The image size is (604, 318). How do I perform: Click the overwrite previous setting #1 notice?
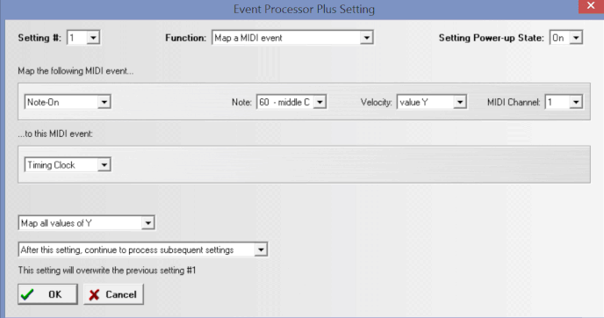click(107, 271)
